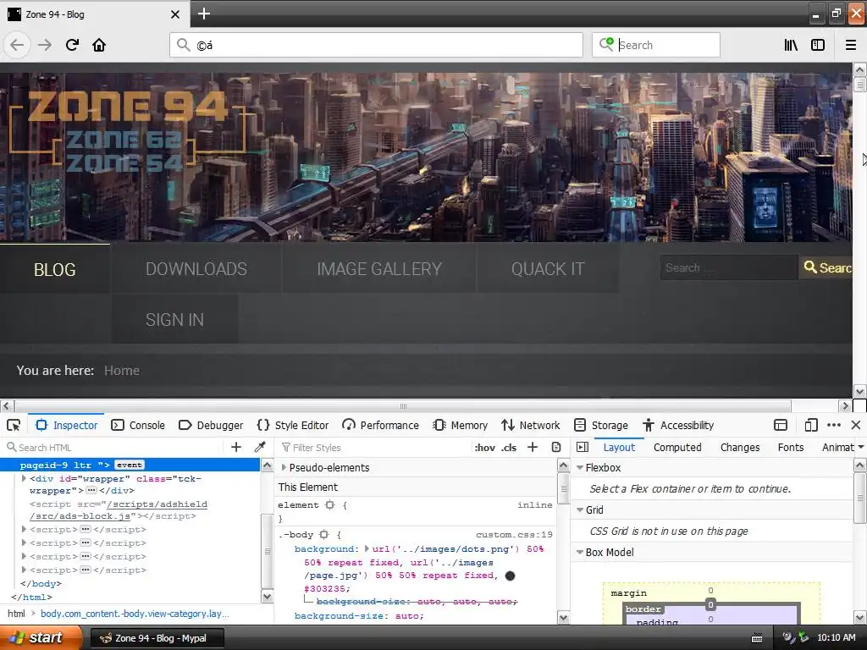The image size is (867, 650).
Task: Open the browser hamburger menu
Action: coord(851,45)
